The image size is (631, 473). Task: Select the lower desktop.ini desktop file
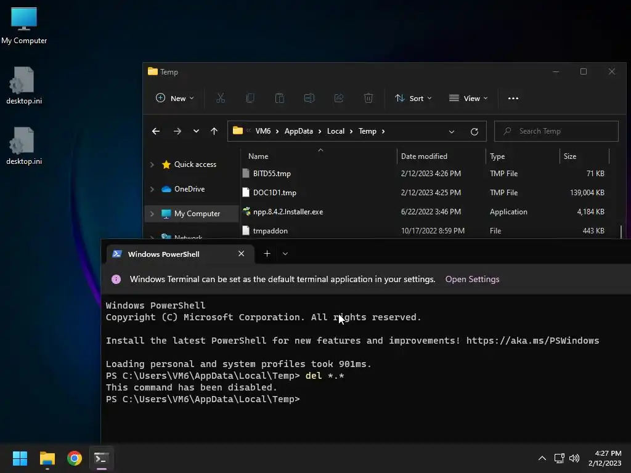click(24, 146)
